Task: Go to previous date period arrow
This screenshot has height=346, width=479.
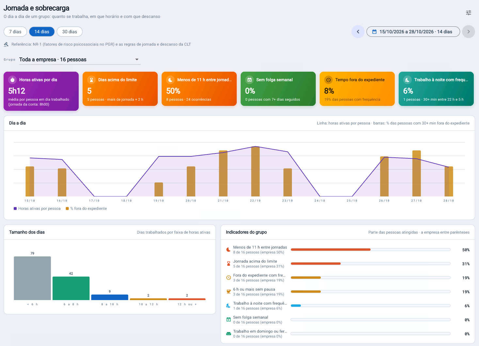Action: click(x=358, y=32)
